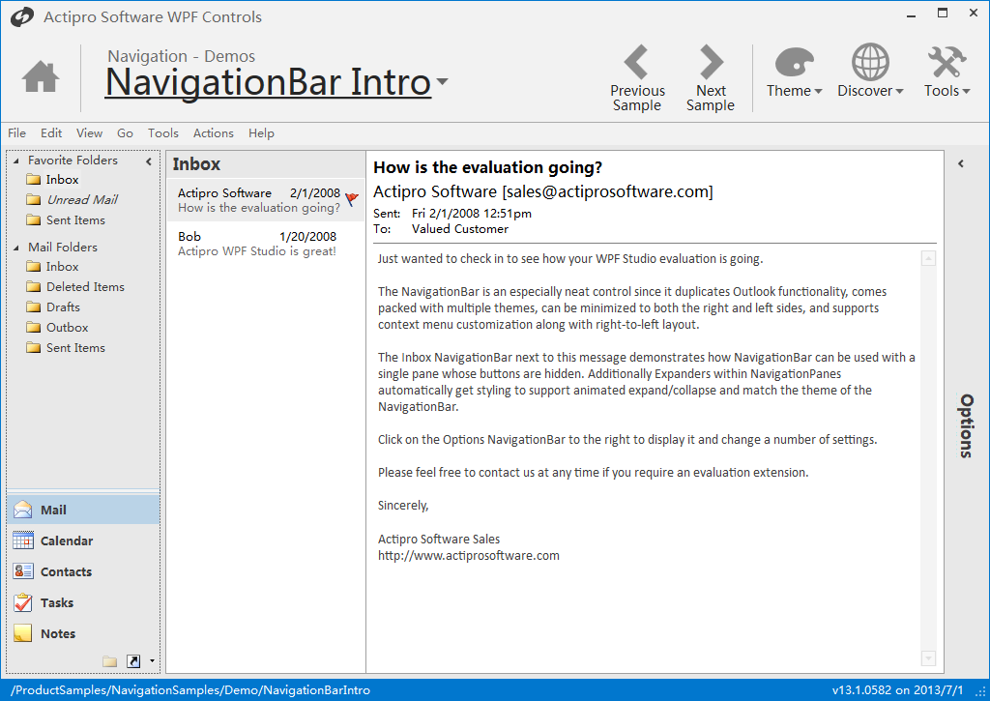Go to Next Sample arrow
This screenshot has height=701, width=990.
711,64
